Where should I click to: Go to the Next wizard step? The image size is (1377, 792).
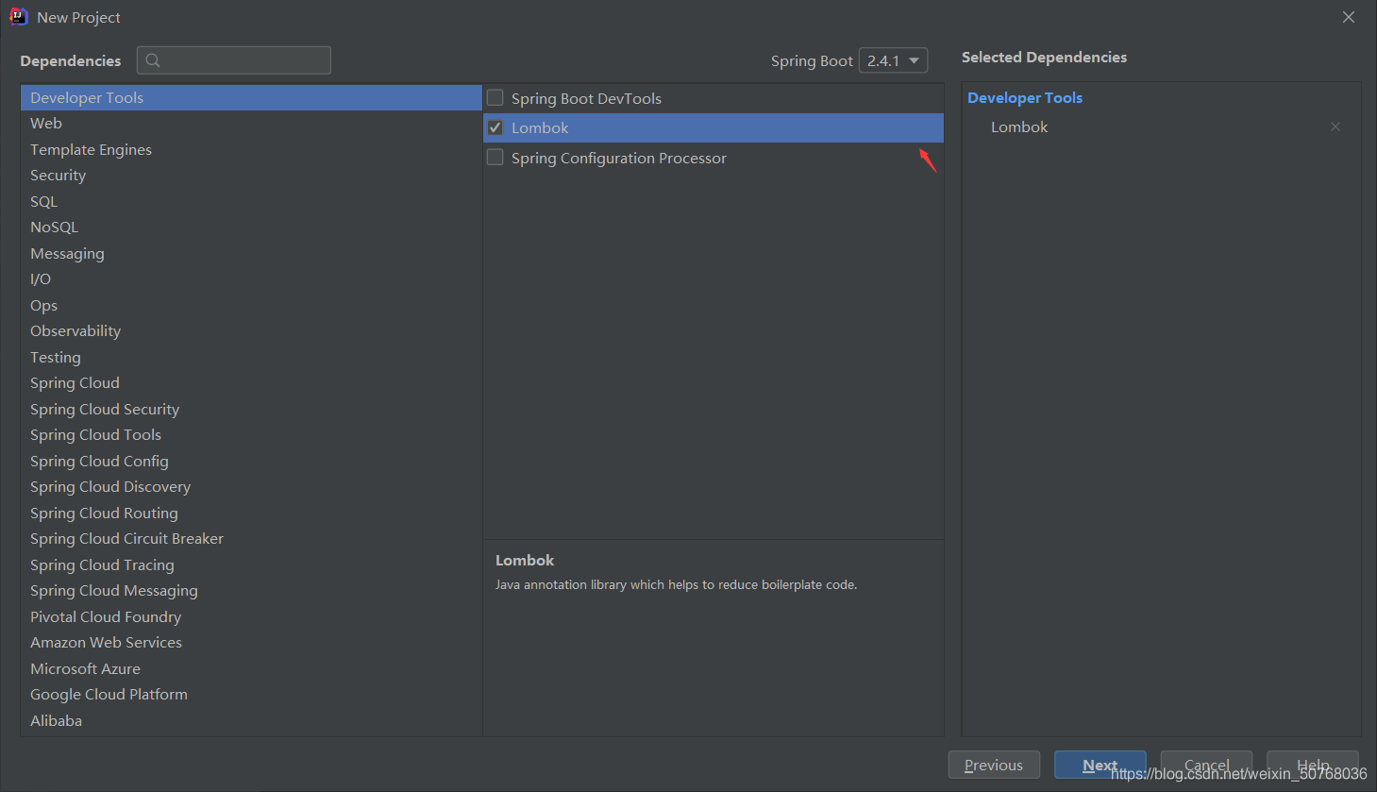coord(1100,765)
